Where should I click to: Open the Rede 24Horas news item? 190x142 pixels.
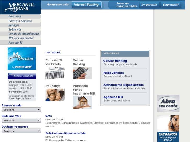coord(113,73)
